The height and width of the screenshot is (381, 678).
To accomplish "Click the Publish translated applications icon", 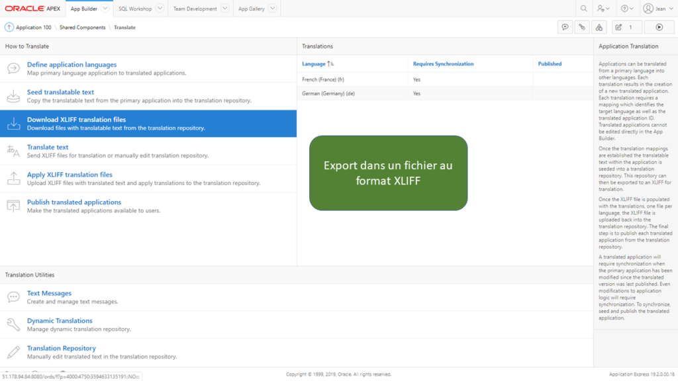I will (13, 206).
